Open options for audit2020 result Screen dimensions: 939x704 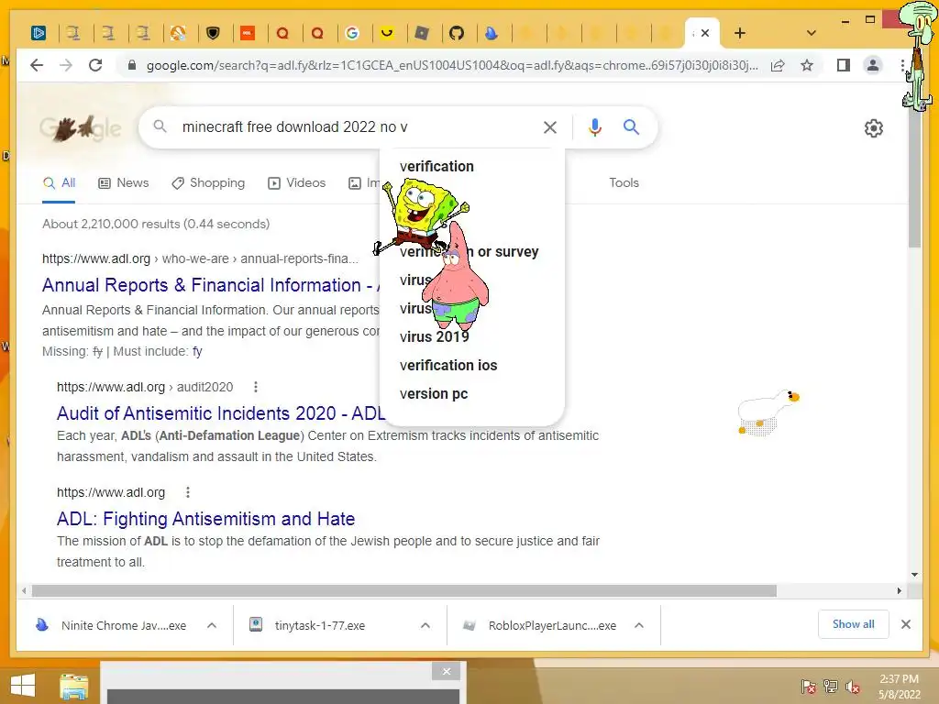click(x=256, y=387)
